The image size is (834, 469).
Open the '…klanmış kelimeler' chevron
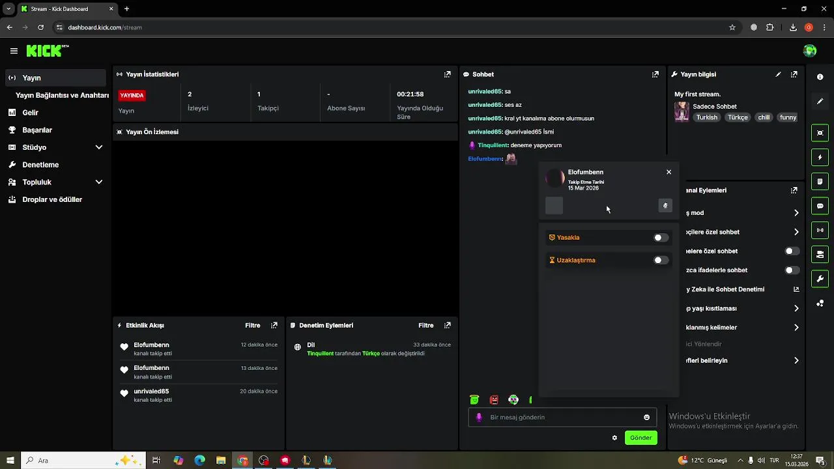pos(796,328)
